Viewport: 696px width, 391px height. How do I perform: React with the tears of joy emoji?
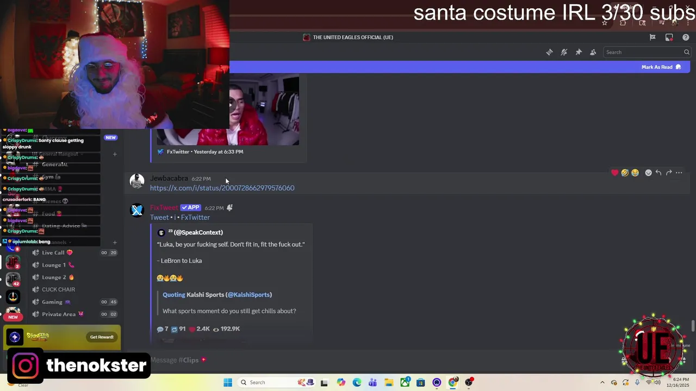(x=635, y=173)
